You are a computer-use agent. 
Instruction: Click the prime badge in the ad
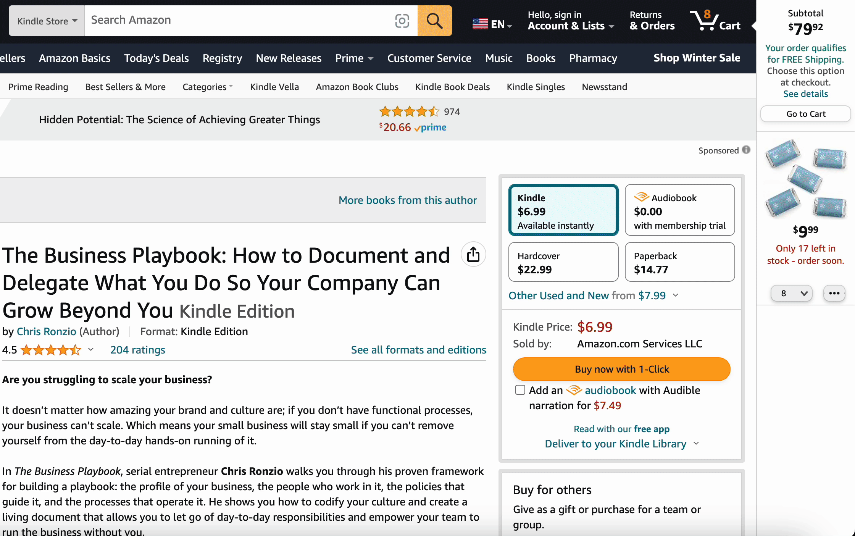click(431, 128)
